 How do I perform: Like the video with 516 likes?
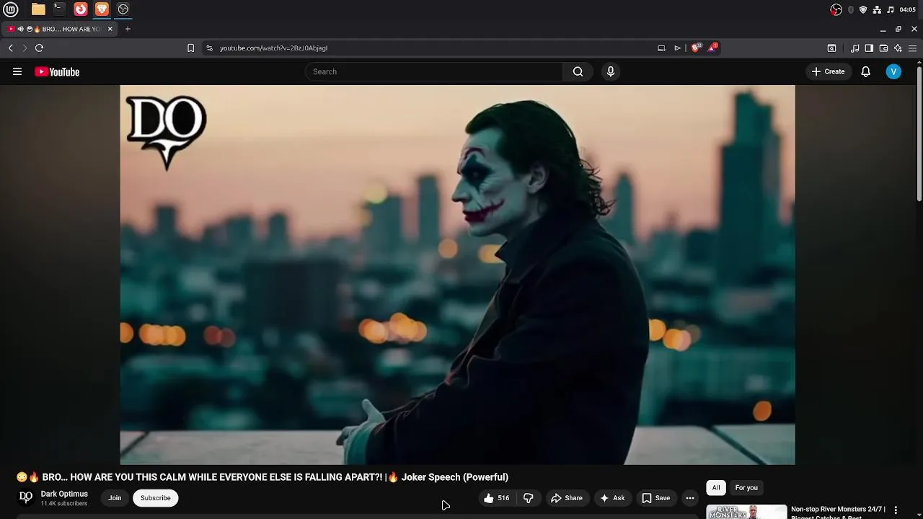point(497,498)
